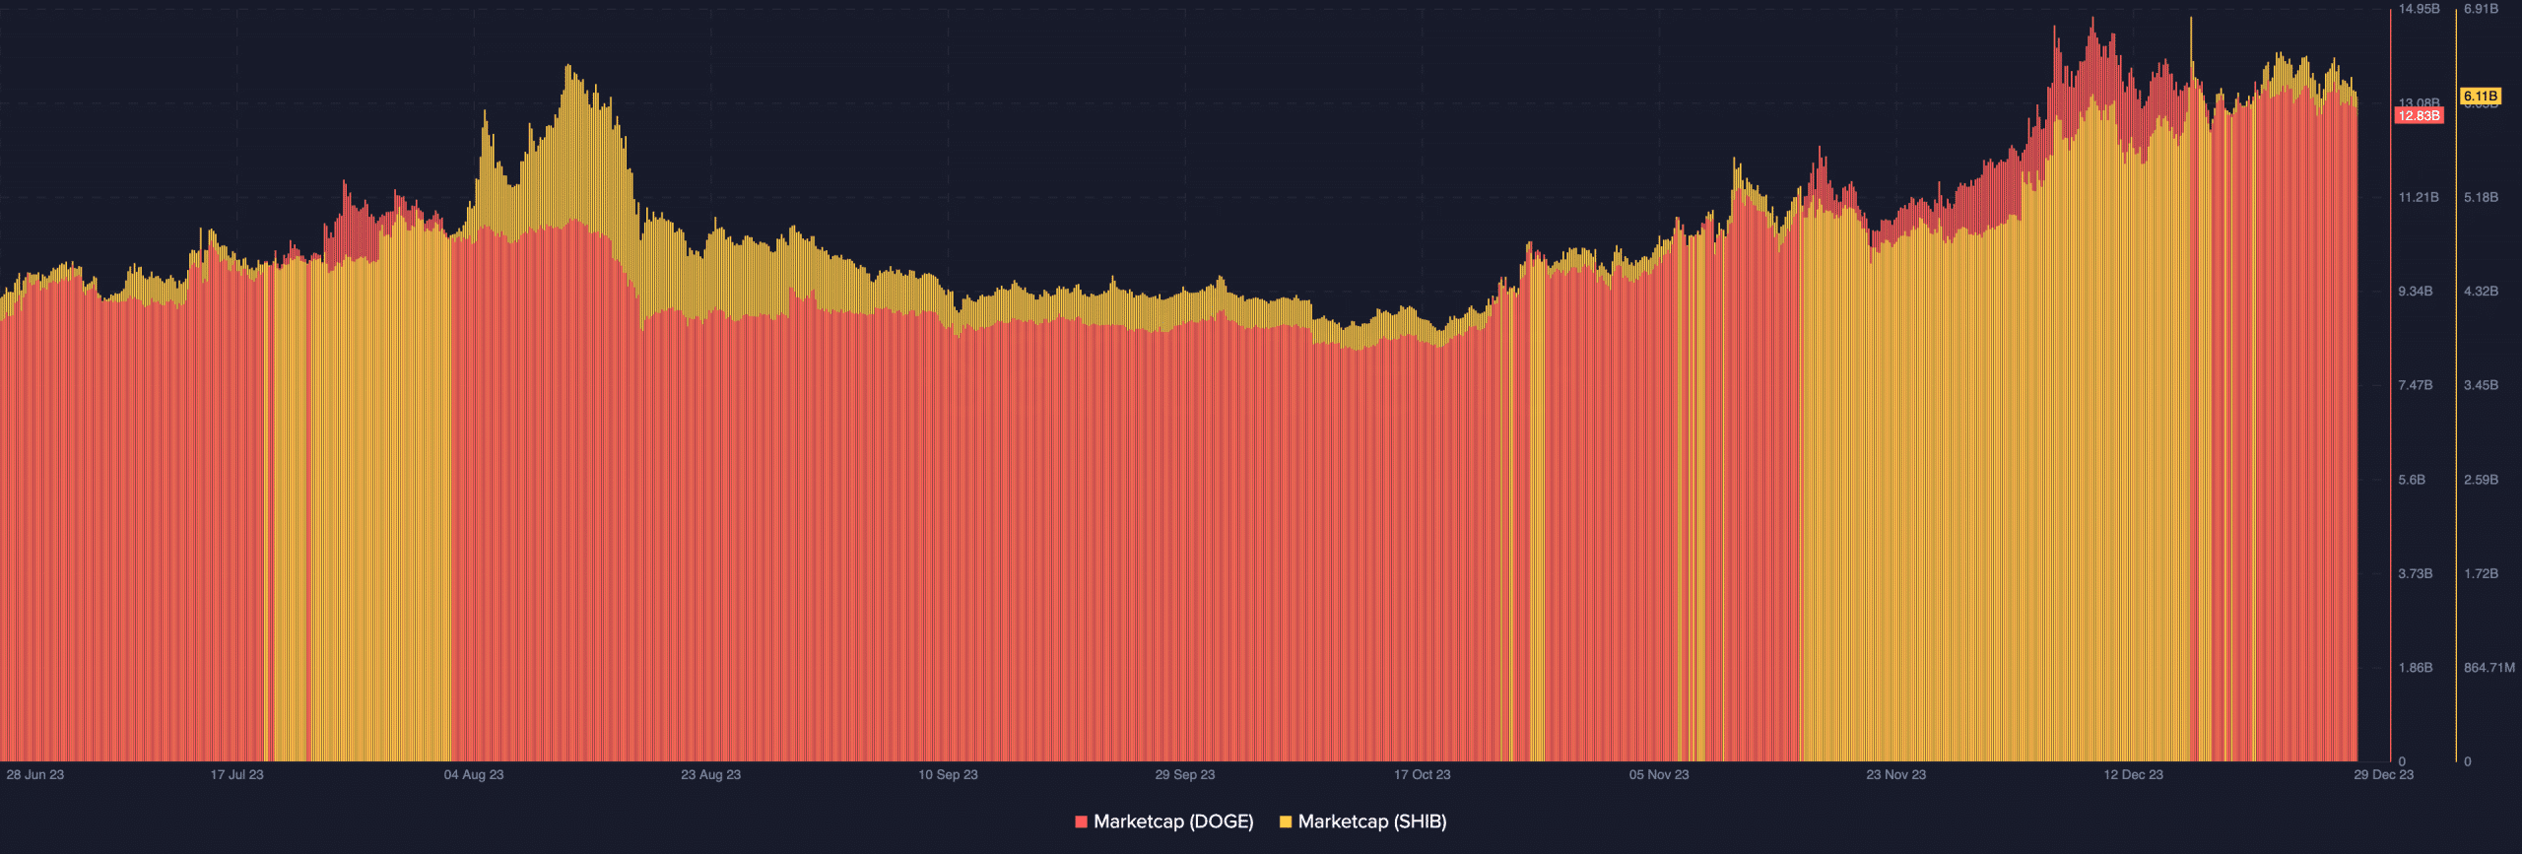Toggle the Marketcap (SHIB) legend entry

(x=1362, y=821)
